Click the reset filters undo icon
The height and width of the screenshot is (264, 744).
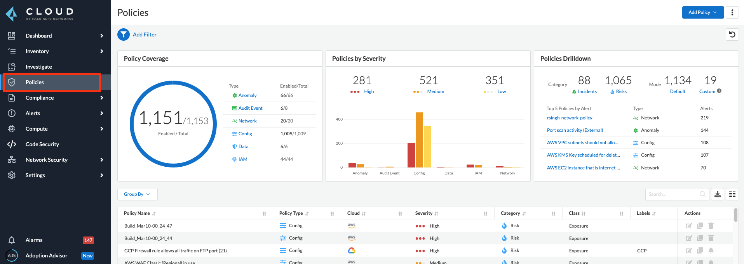pos(732,35)
